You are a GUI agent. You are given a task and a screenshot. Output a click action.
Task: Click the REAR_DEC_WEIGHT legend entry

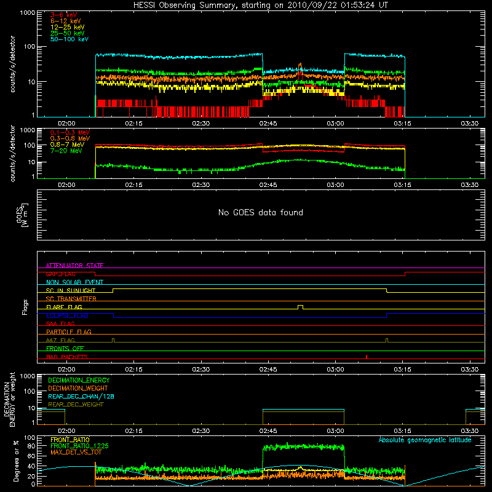76,405
